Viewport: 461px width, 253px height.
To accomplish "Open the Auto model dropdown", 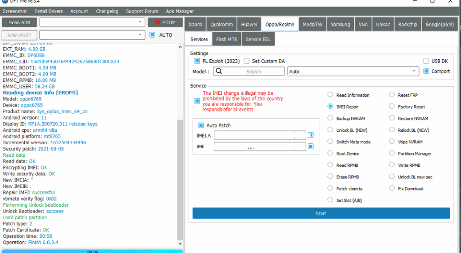I will (353, 71).
